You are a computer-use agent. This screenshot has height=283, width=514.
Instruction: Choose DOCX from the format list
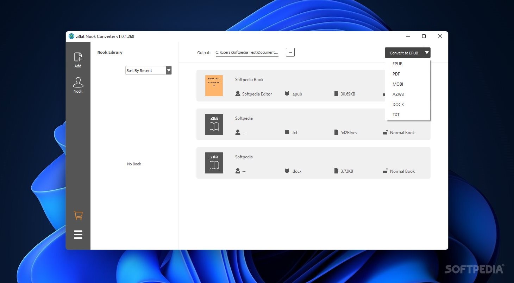[398, 105]
